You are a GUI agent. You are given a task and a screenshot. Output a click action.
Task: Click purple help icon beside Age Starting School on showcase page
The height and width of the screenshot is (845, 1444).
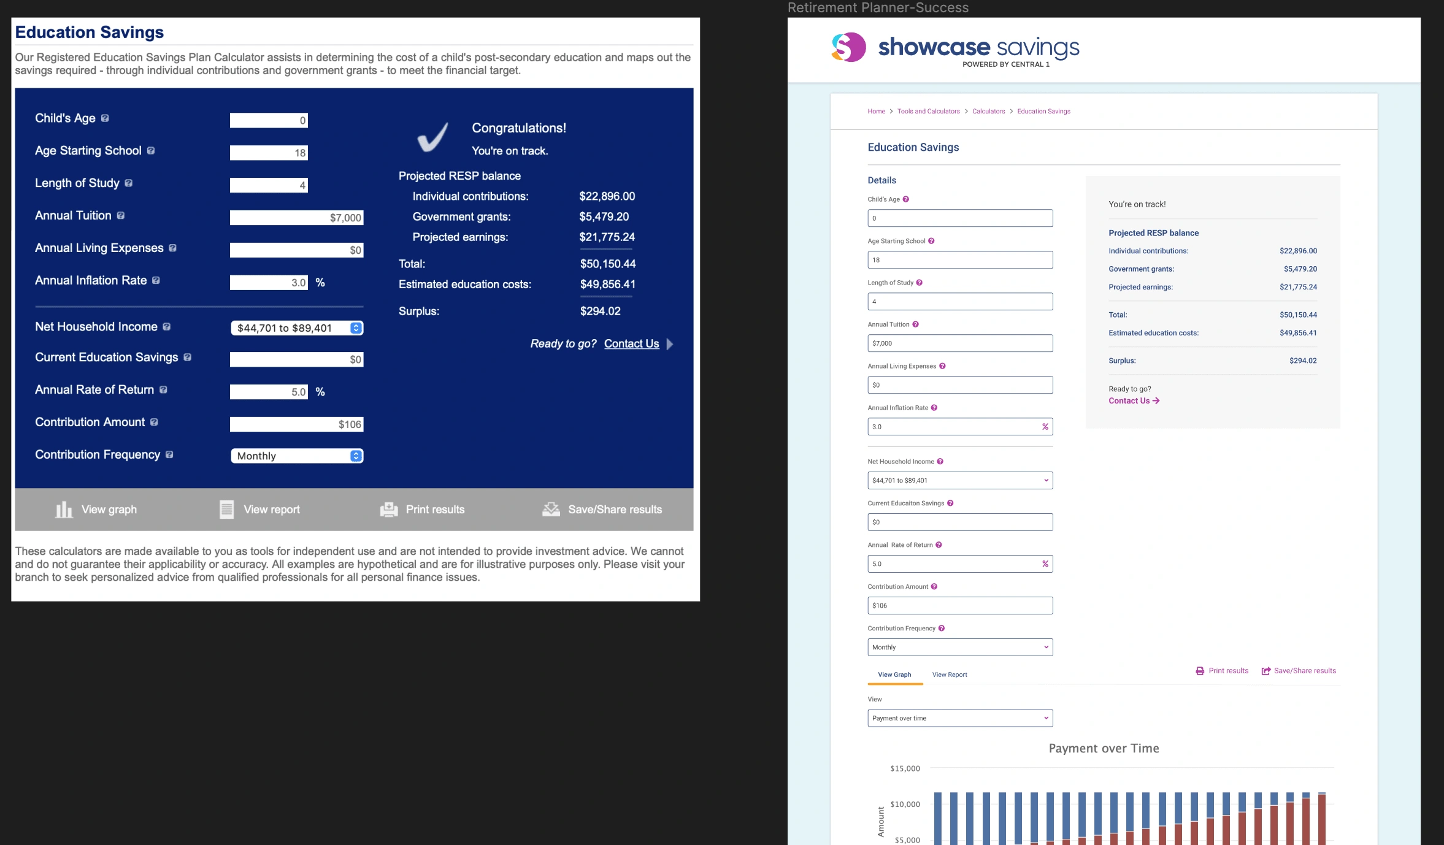pos(931,241)
